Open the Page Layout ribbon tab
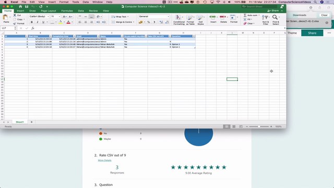Viewport: 334px width, 188px height. 49,11
